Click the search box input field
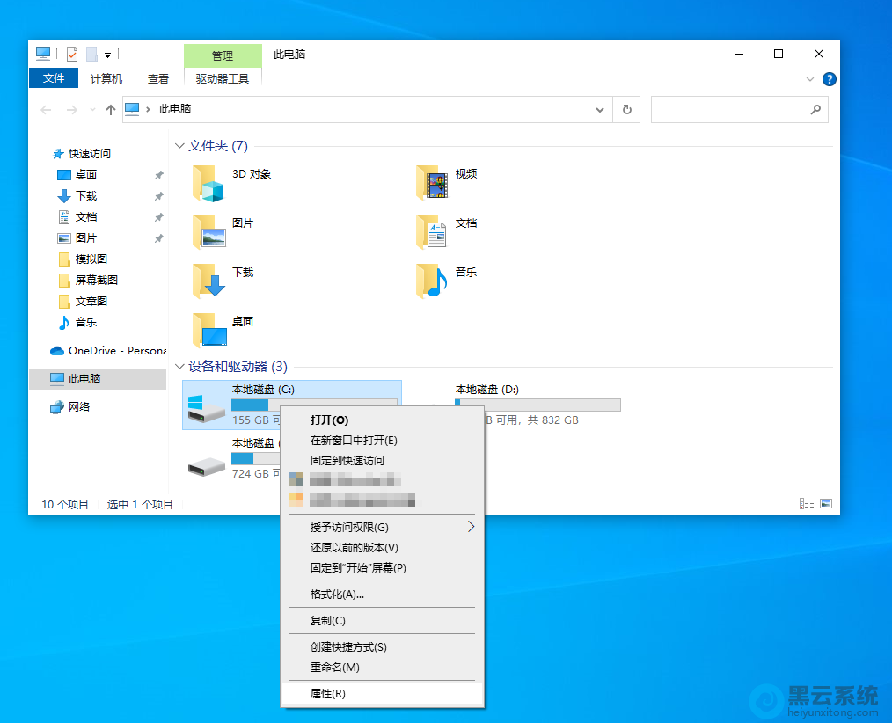This screenshot has width=892, height=723. click(730, 110)
